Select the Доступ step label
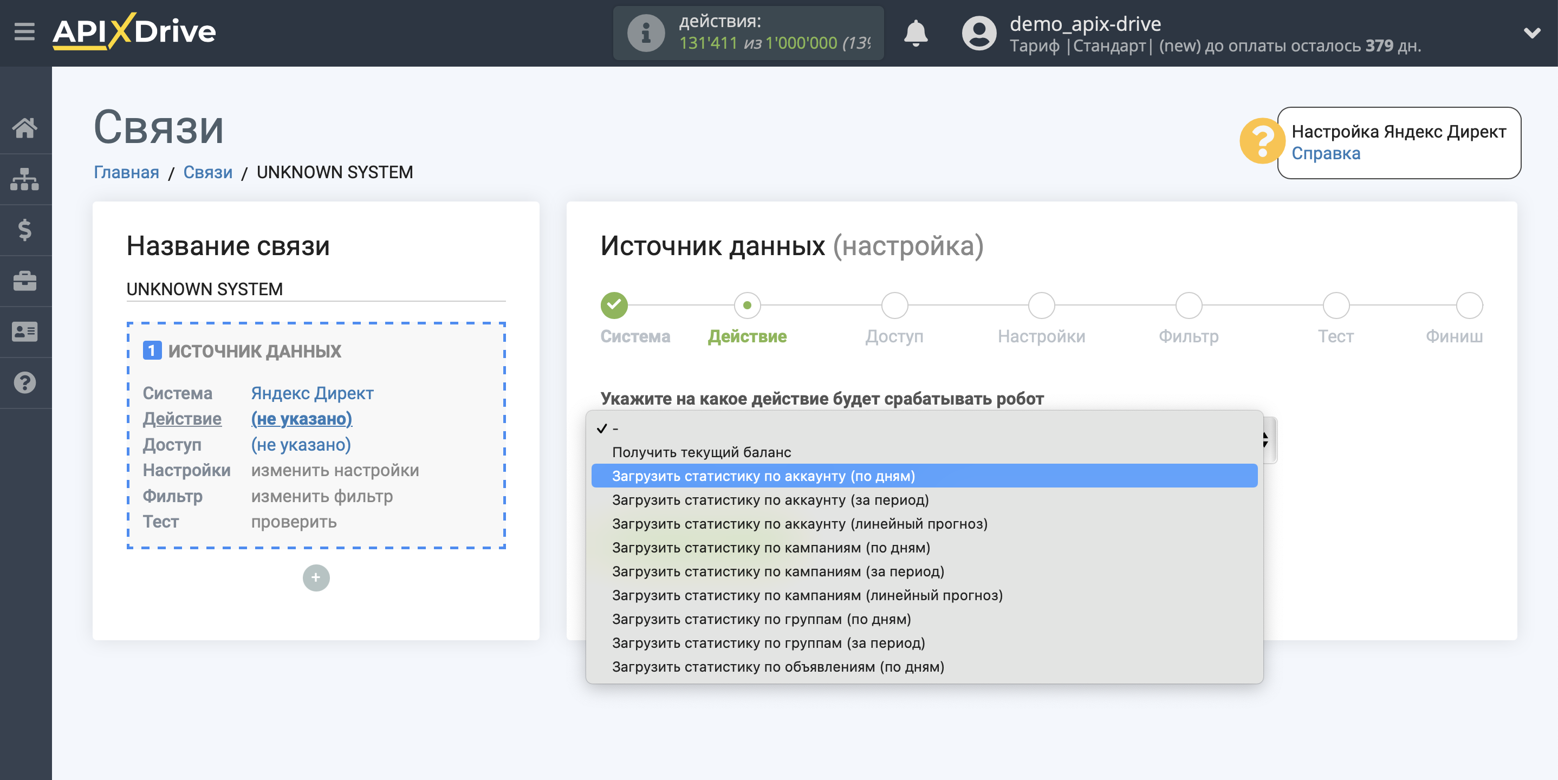Image resolution: width=1558 pixels, height=780 pixels. [894, 336]
